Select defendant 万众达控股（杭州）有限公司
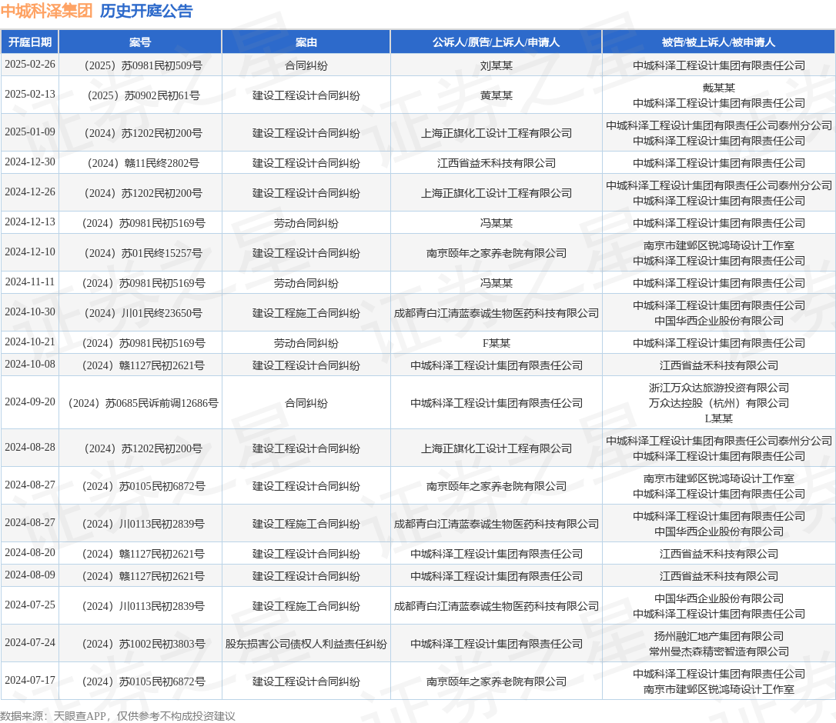This screenshot has height=723, width=836. click(x=719, y=403)
